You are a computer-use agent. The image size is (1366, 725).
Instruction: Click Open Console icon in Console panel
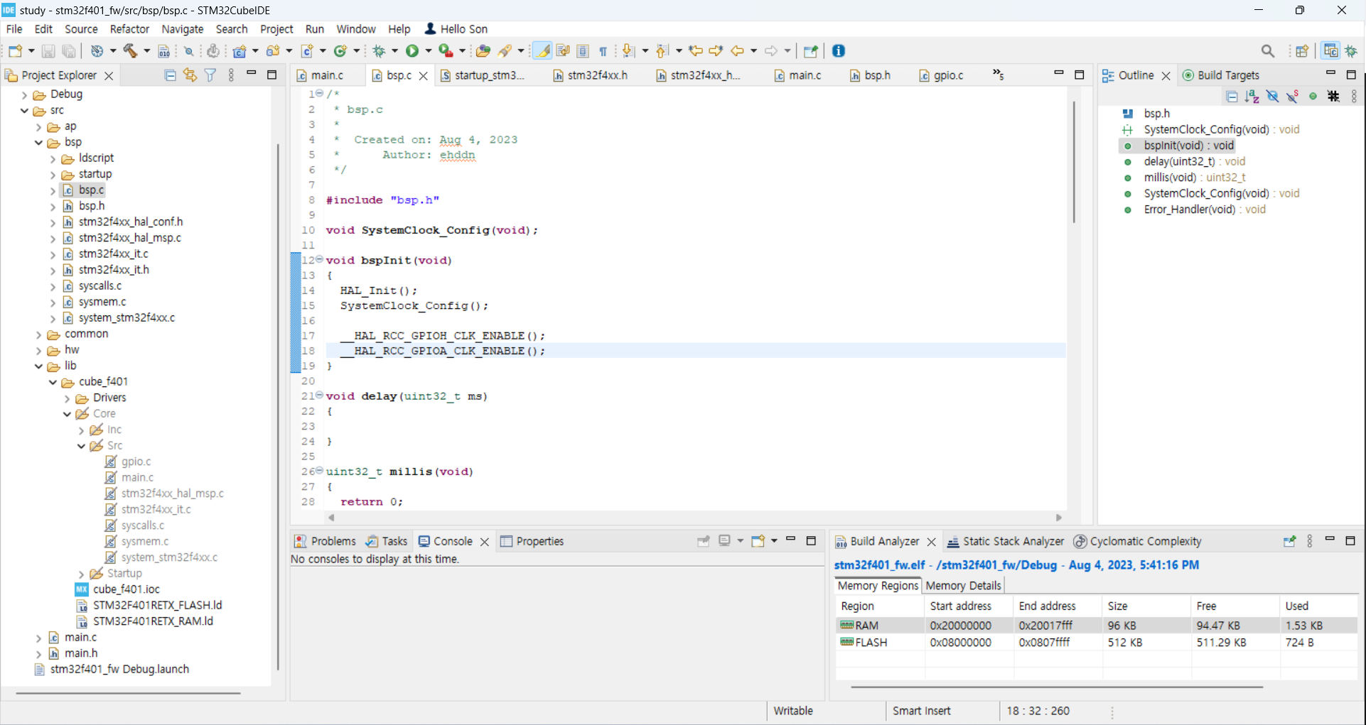[x=758, y=541]
